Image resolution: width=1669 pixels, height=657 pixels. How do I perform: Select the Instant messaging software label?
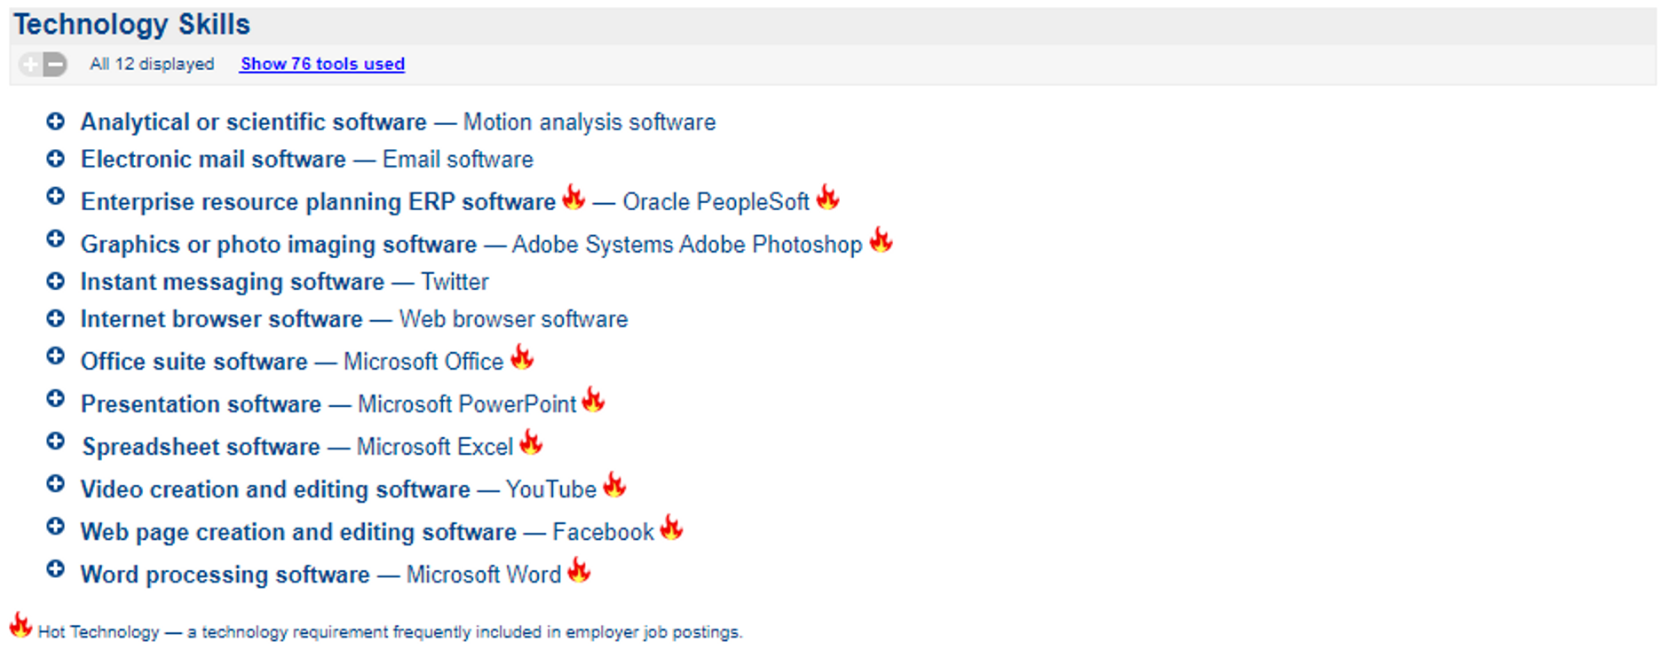[233, 282]
